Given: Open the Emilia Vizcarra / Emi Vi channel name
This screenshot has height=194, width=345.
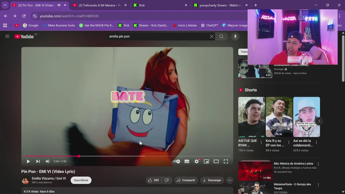Looking at the screenshot, I should coord(49,178).
